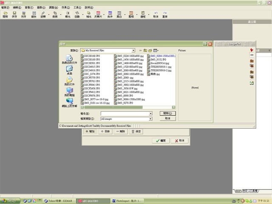Go to 我的電腦 (My Computer) in places bar

69,92
